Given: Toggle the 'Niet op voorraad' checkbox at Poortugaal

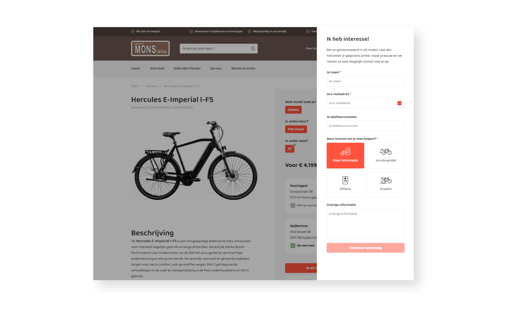Looking at the screenshot, I should click(293, 205).
